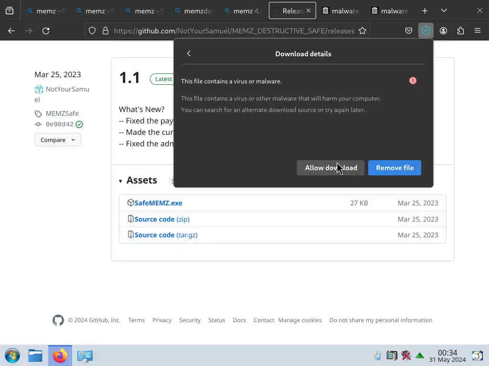The height and width of the screenshot is (366, 489).
Task: Open the Security footer link
Action: [x=190, y=320]
